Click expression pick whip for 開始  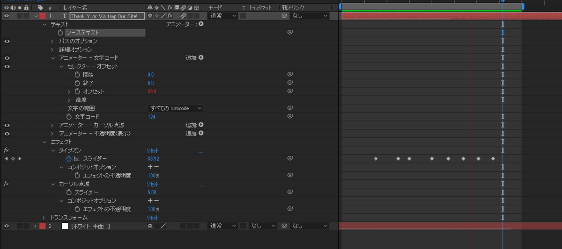[x=290, y=75]
